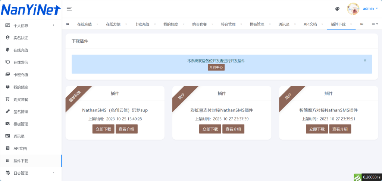Close the API文档 tab
Image resolution: width=382 pixels, height=181 pixels.
[322, 24]
